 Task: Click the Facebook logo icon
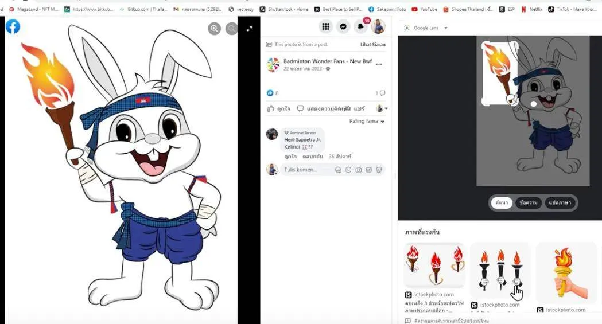click(13, 27)
